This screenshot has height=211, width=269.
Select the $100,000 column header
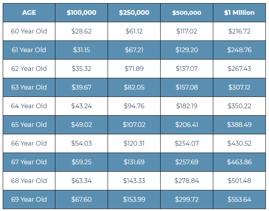[x=81, y=13]
